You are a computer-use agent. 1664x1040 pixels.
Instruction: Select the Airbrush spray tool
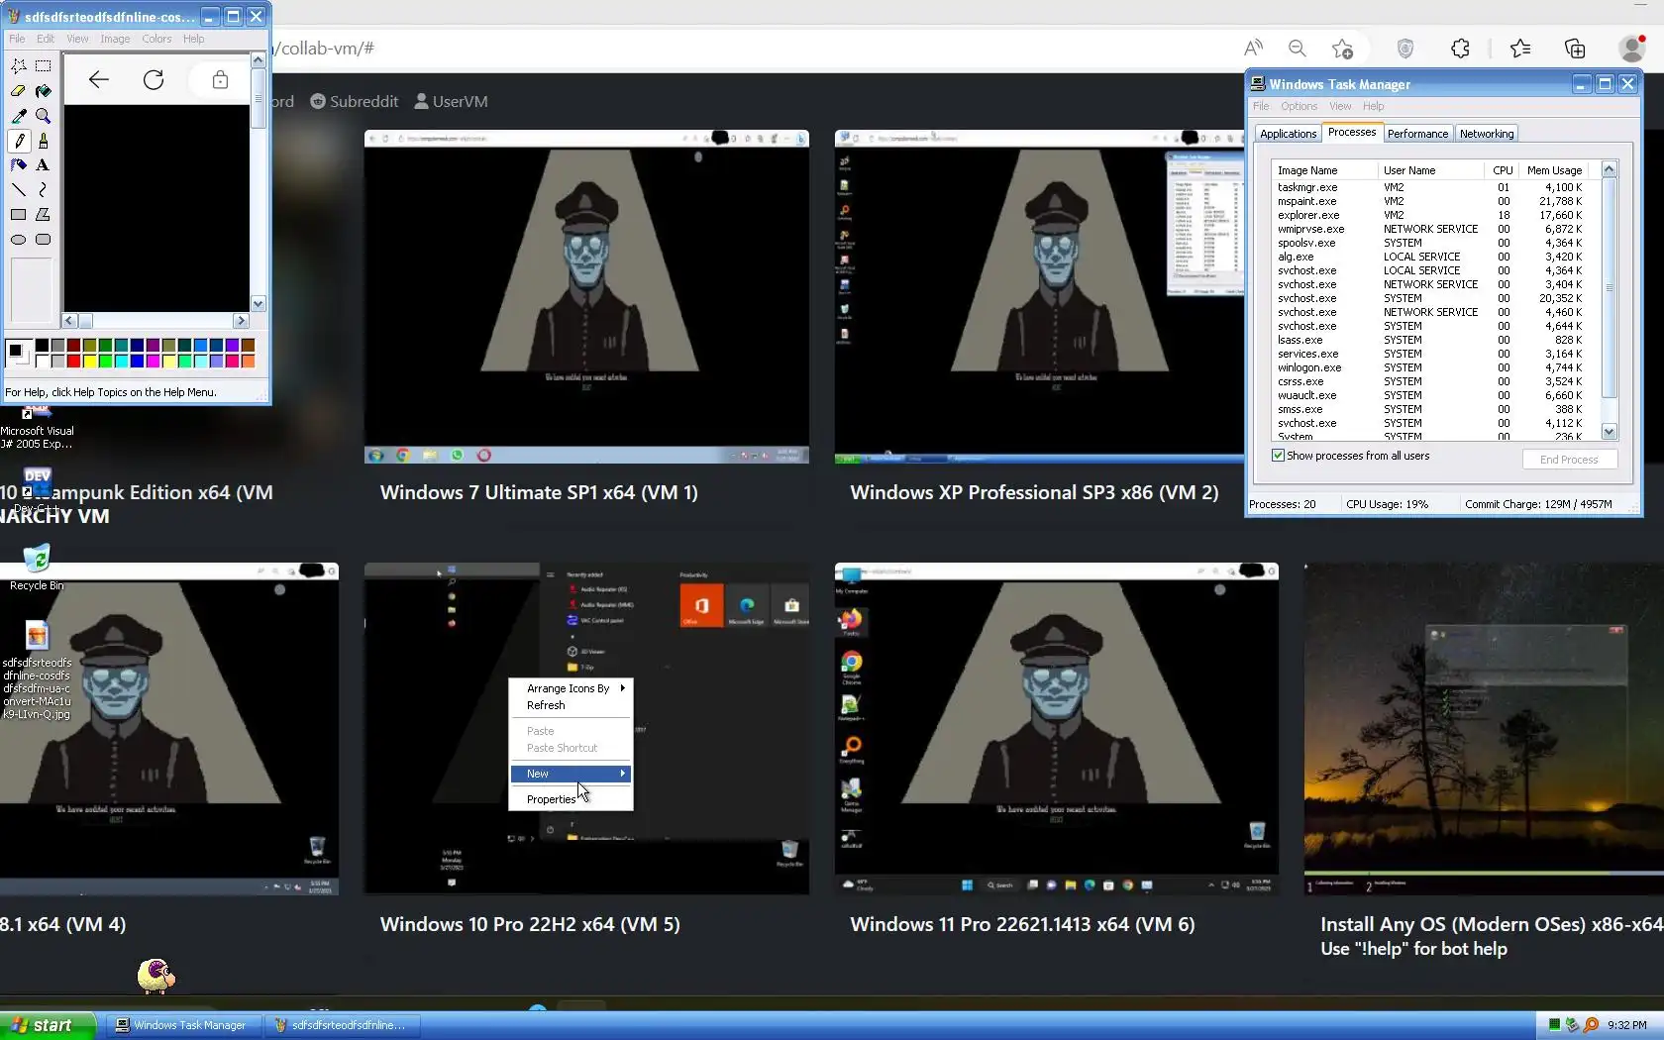19,165
